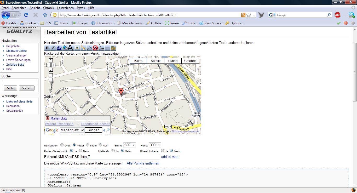
Task: Open the Forms dropdown in the developer toolbar
Action: click(62, 23)
